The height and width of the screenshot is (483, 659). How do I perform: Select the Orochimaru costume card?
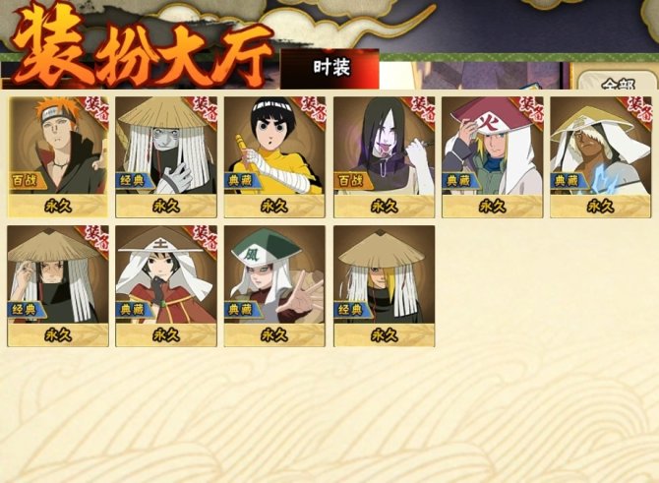385,156
